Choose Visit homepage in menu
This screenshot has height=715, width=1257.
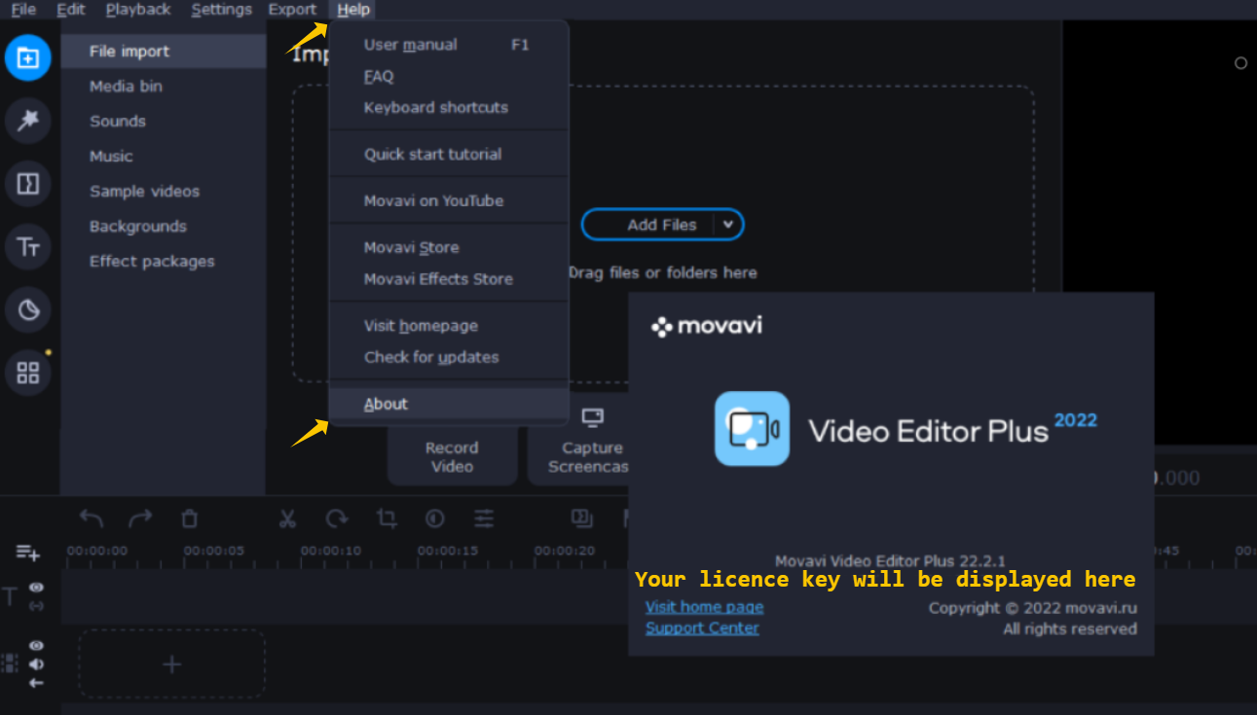pyautogui.click(x=449, y=326)
